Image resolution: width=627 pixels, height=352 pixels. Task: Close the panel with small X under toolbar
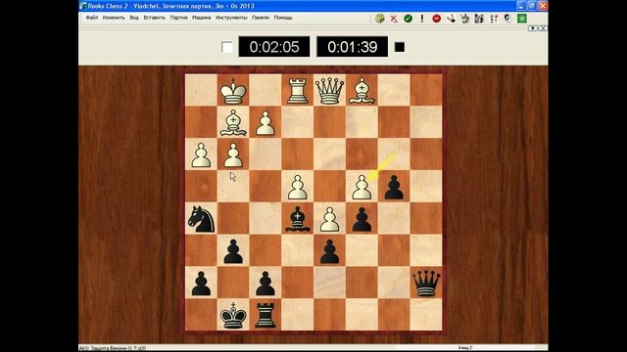tap(543, 28)
